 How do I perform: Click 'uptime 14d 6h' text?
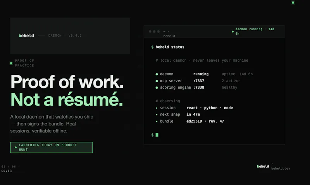click(x=237, y=74)
